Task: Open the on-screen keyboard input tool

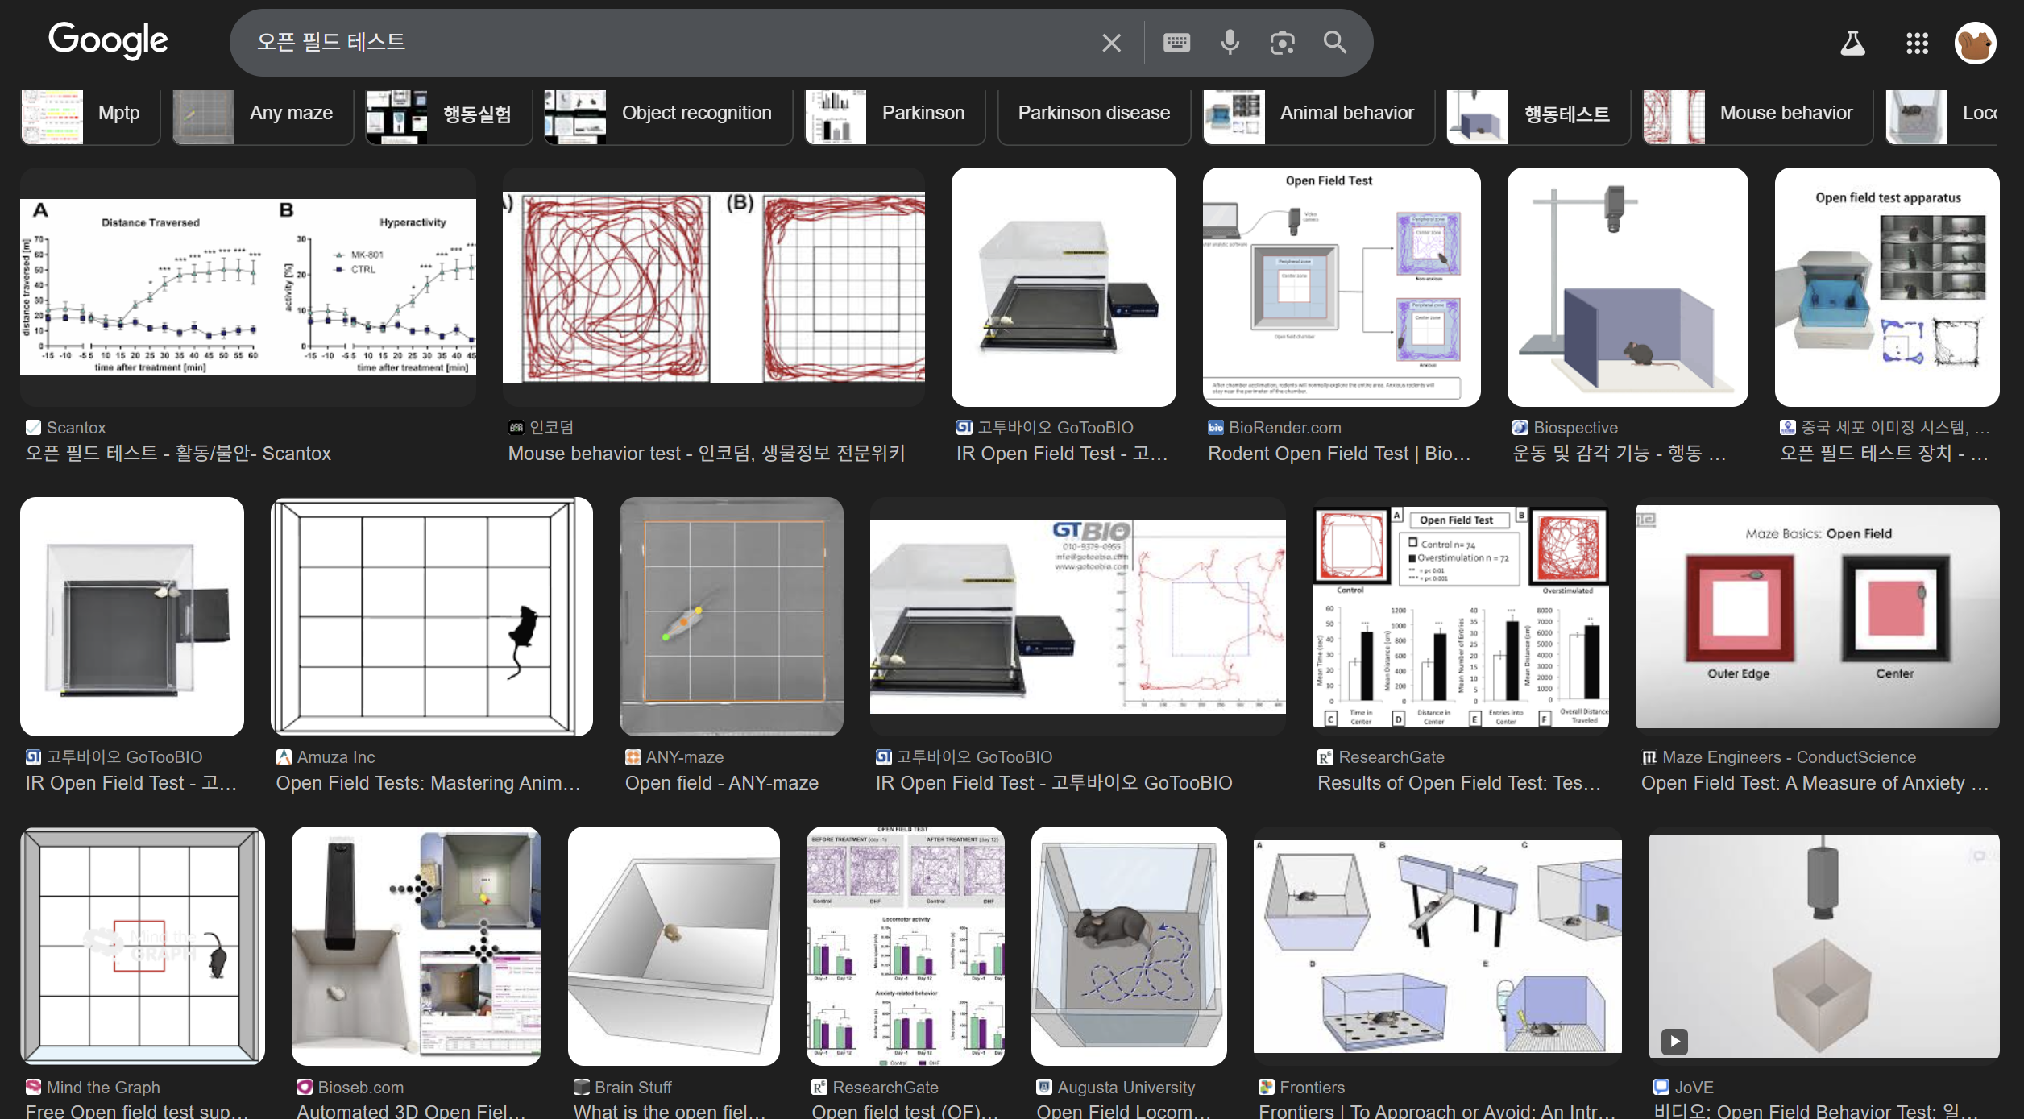Action: [x=1176, y=43]
